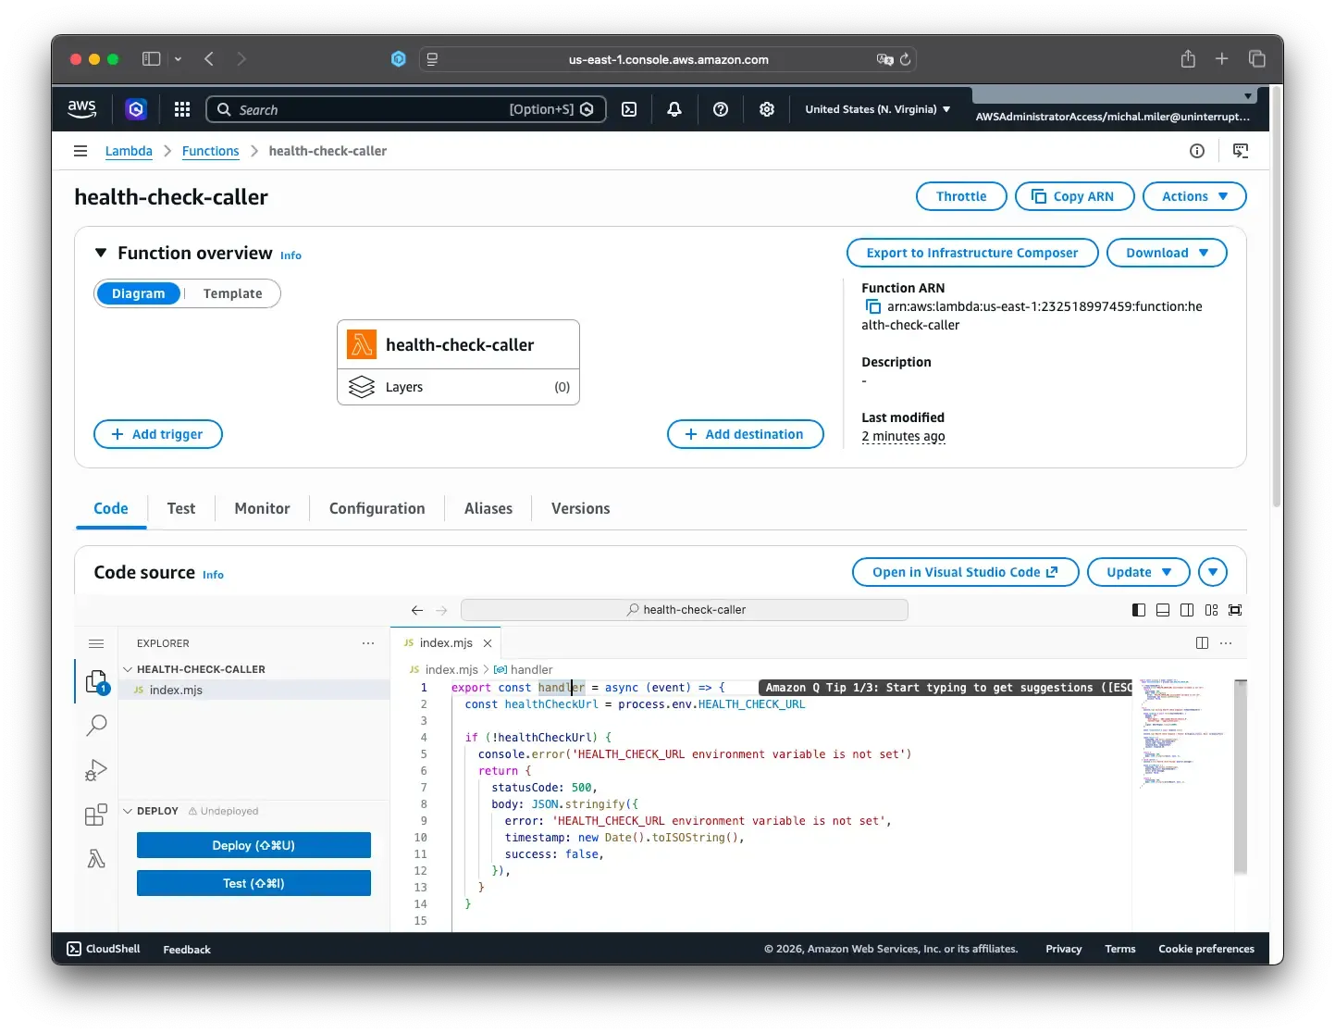Click Add destination
The width and height of the screenshot is (1335, 1033).
746,434
